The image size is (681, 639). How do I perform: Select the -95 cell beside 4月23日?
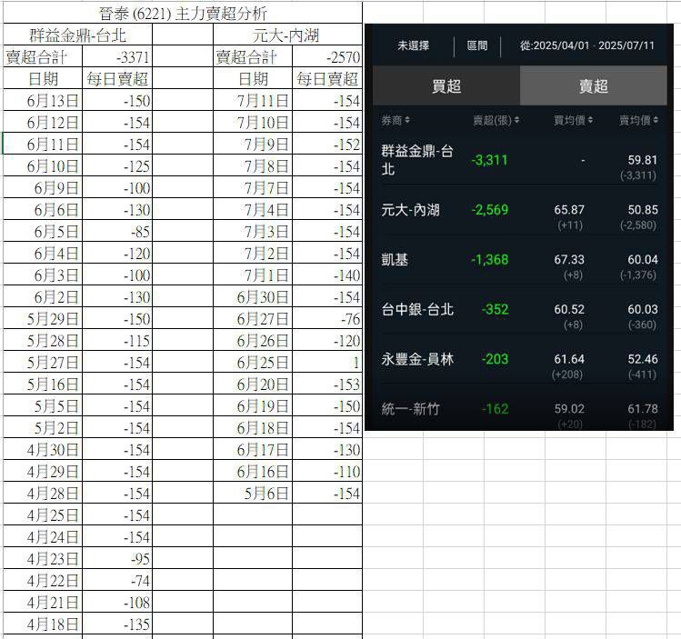pyautogui.click(x=117, y=558)
